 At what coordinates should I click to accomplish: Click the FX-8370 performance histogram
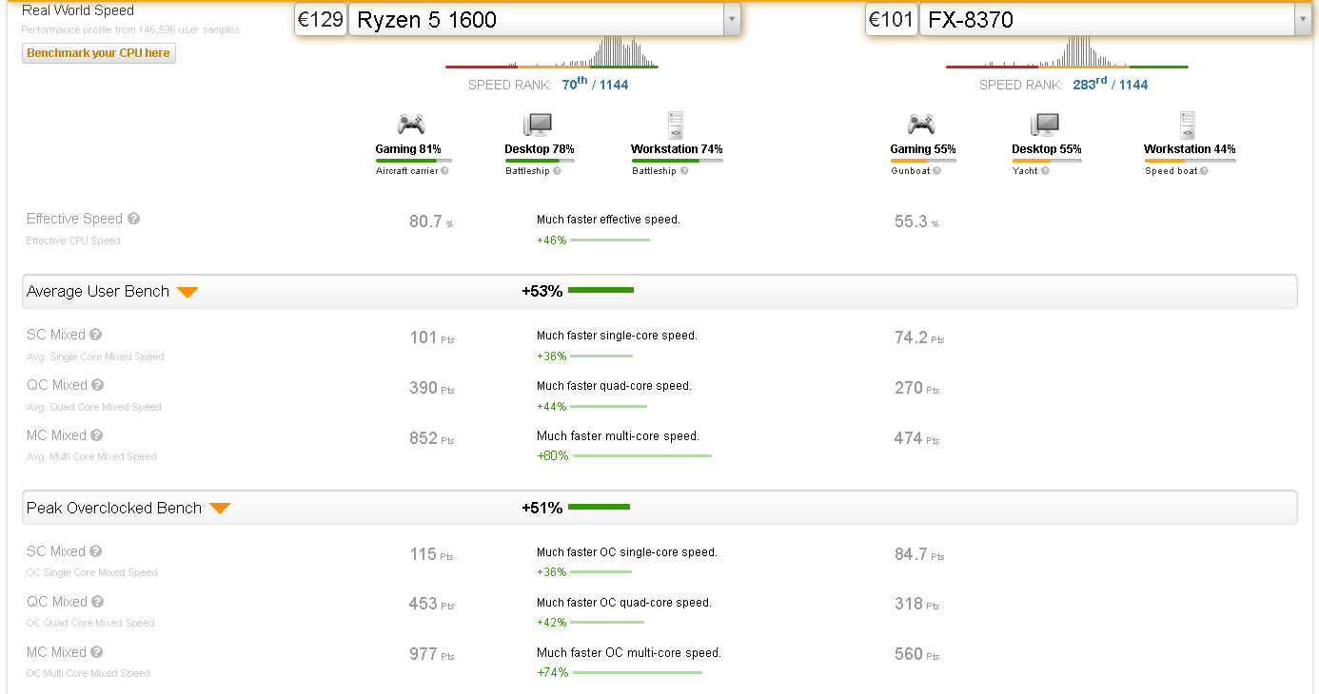1067,52
